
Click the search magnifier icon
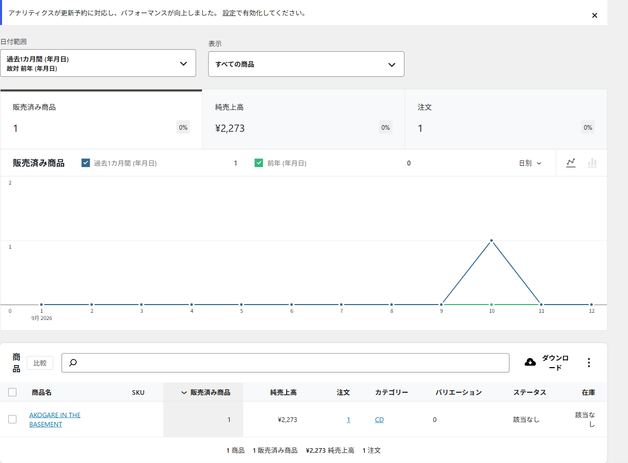coord(73,363)
